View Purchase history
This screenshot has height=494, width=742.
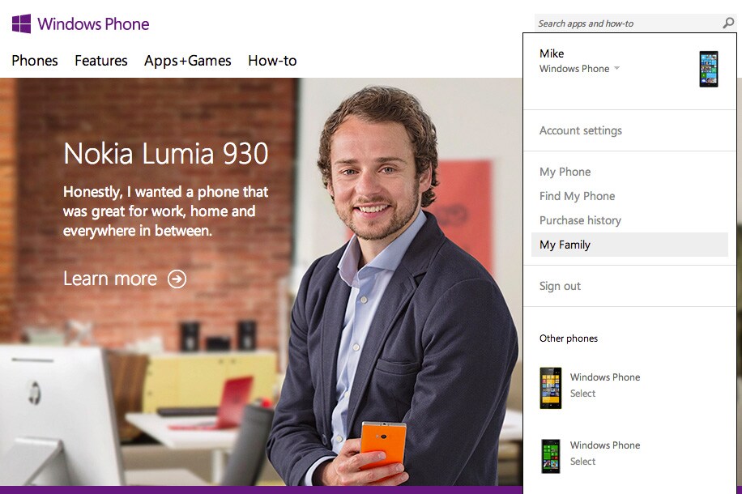(x=580, y=220)
